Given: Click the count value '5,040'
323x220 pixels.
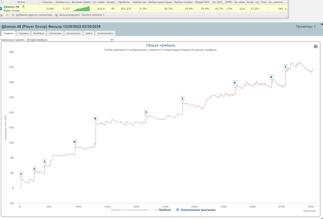Looking at the screenshot, I should point(50,9).
